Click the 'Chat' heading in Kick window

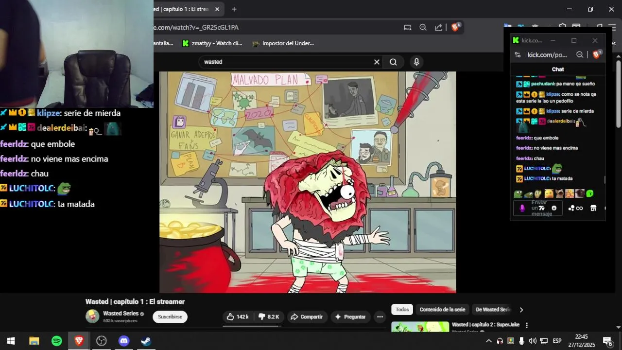[558, 70]
